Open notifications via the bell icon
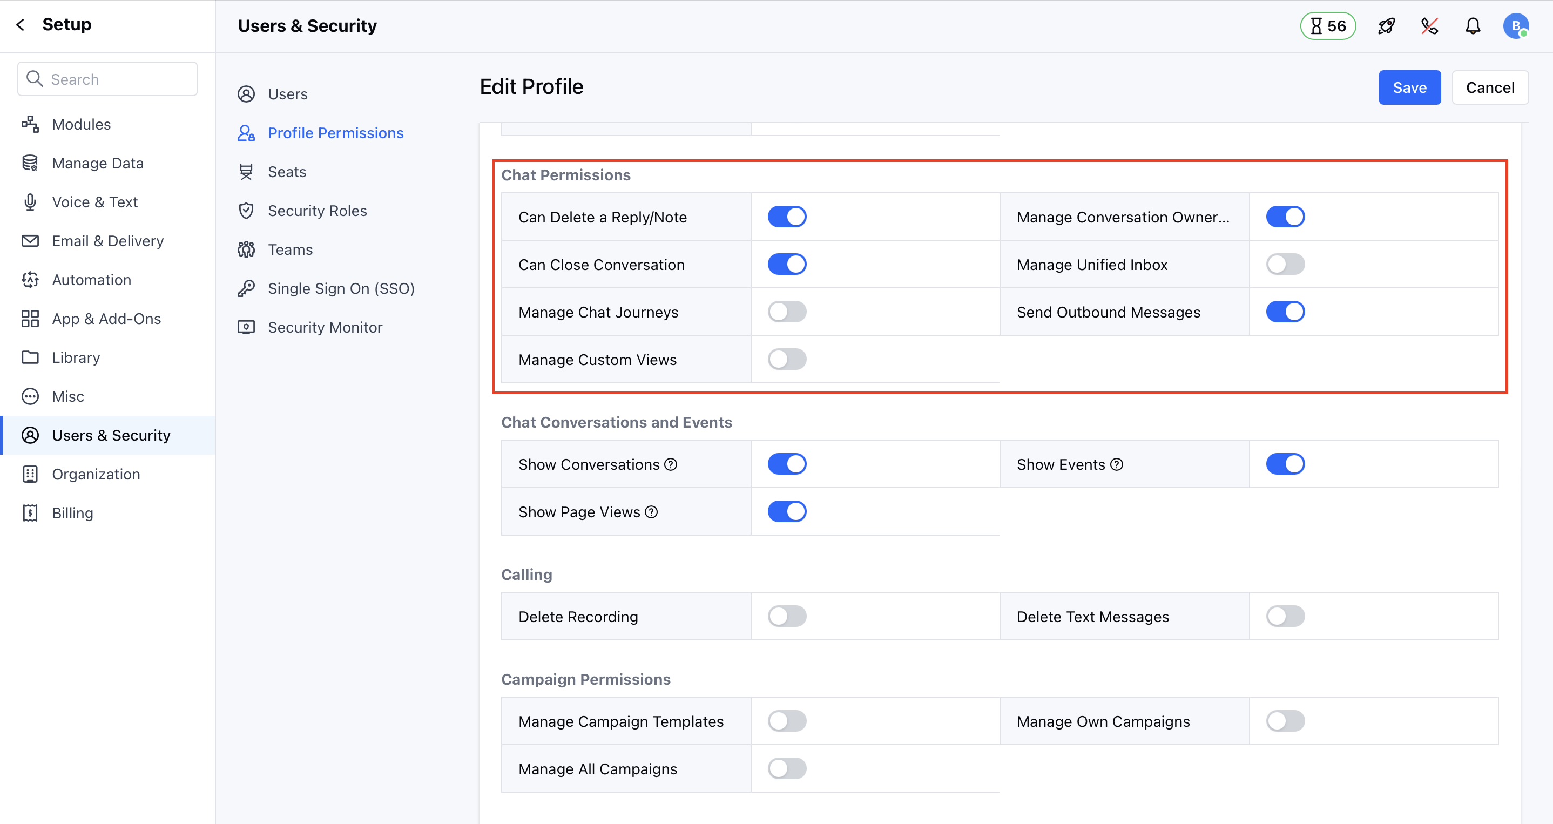 pos(1472,26)
